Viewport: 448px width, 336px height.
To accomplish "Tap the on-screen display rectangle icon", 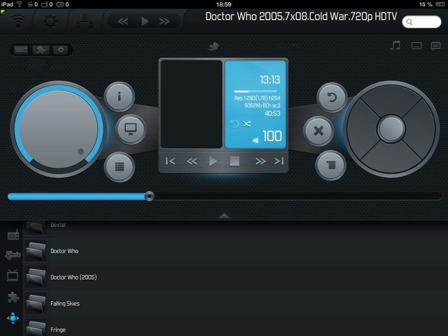I will click(416, 45).
